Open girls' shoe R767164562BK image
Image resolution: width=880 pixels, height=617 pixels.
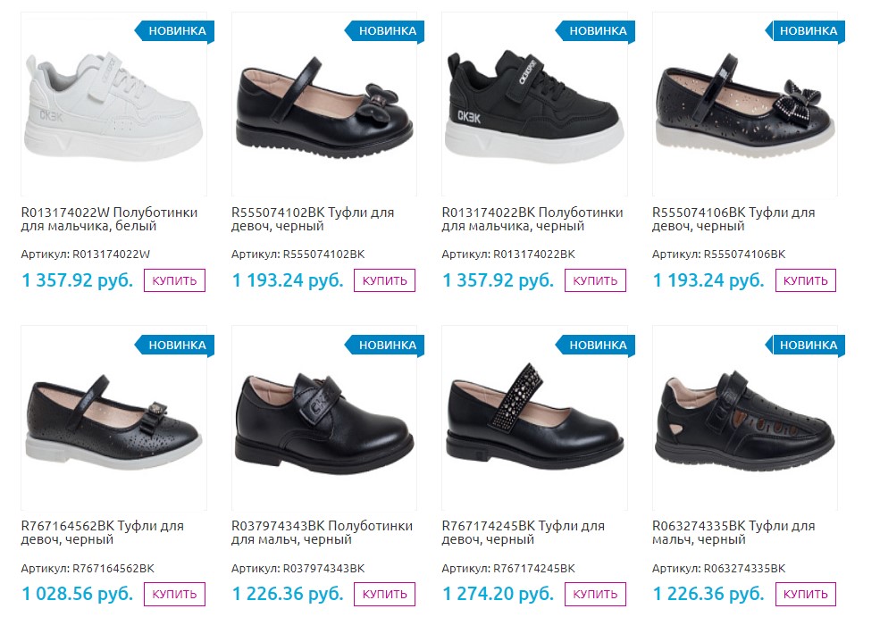(113, 420)
